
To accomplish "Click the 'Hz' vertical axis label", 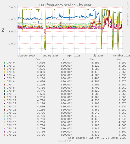I will click(3, 30).
